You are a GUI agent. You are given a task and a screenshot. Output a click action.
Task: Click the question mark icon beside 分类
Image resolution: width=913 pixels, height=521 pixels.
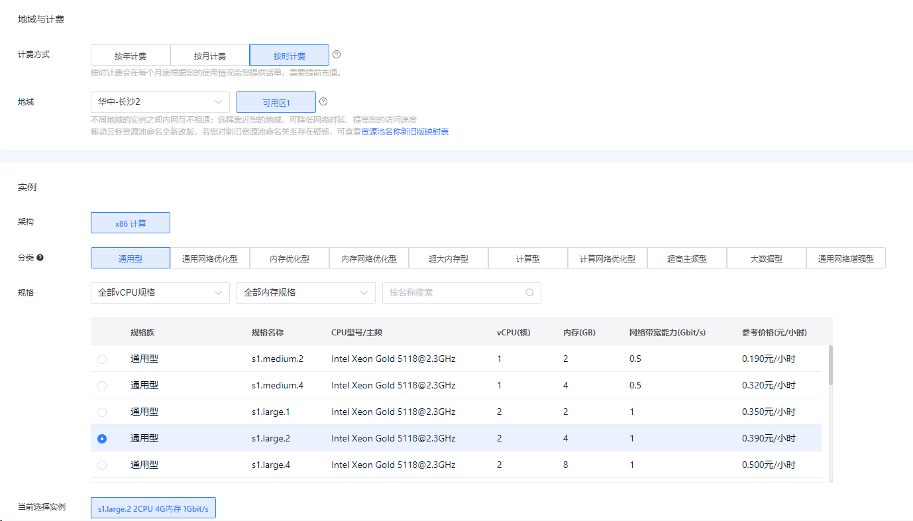[x=40, y=257]
